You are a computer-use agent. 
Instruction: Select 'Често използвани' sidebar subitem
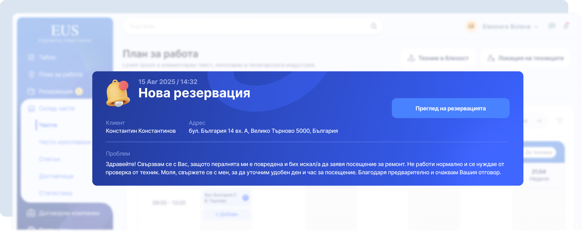tap(65, 142)
